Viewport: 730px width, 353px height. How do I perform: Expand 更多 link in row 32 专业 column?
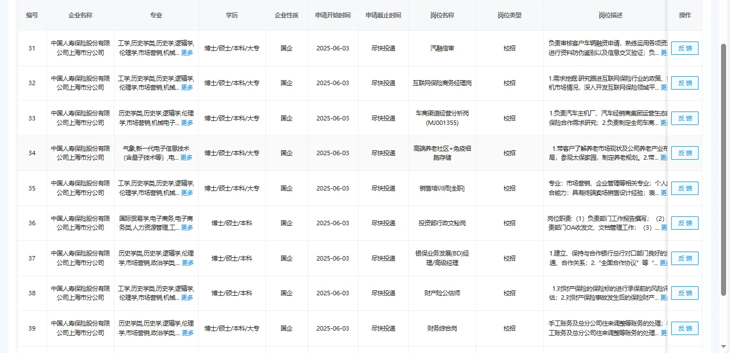187,88
